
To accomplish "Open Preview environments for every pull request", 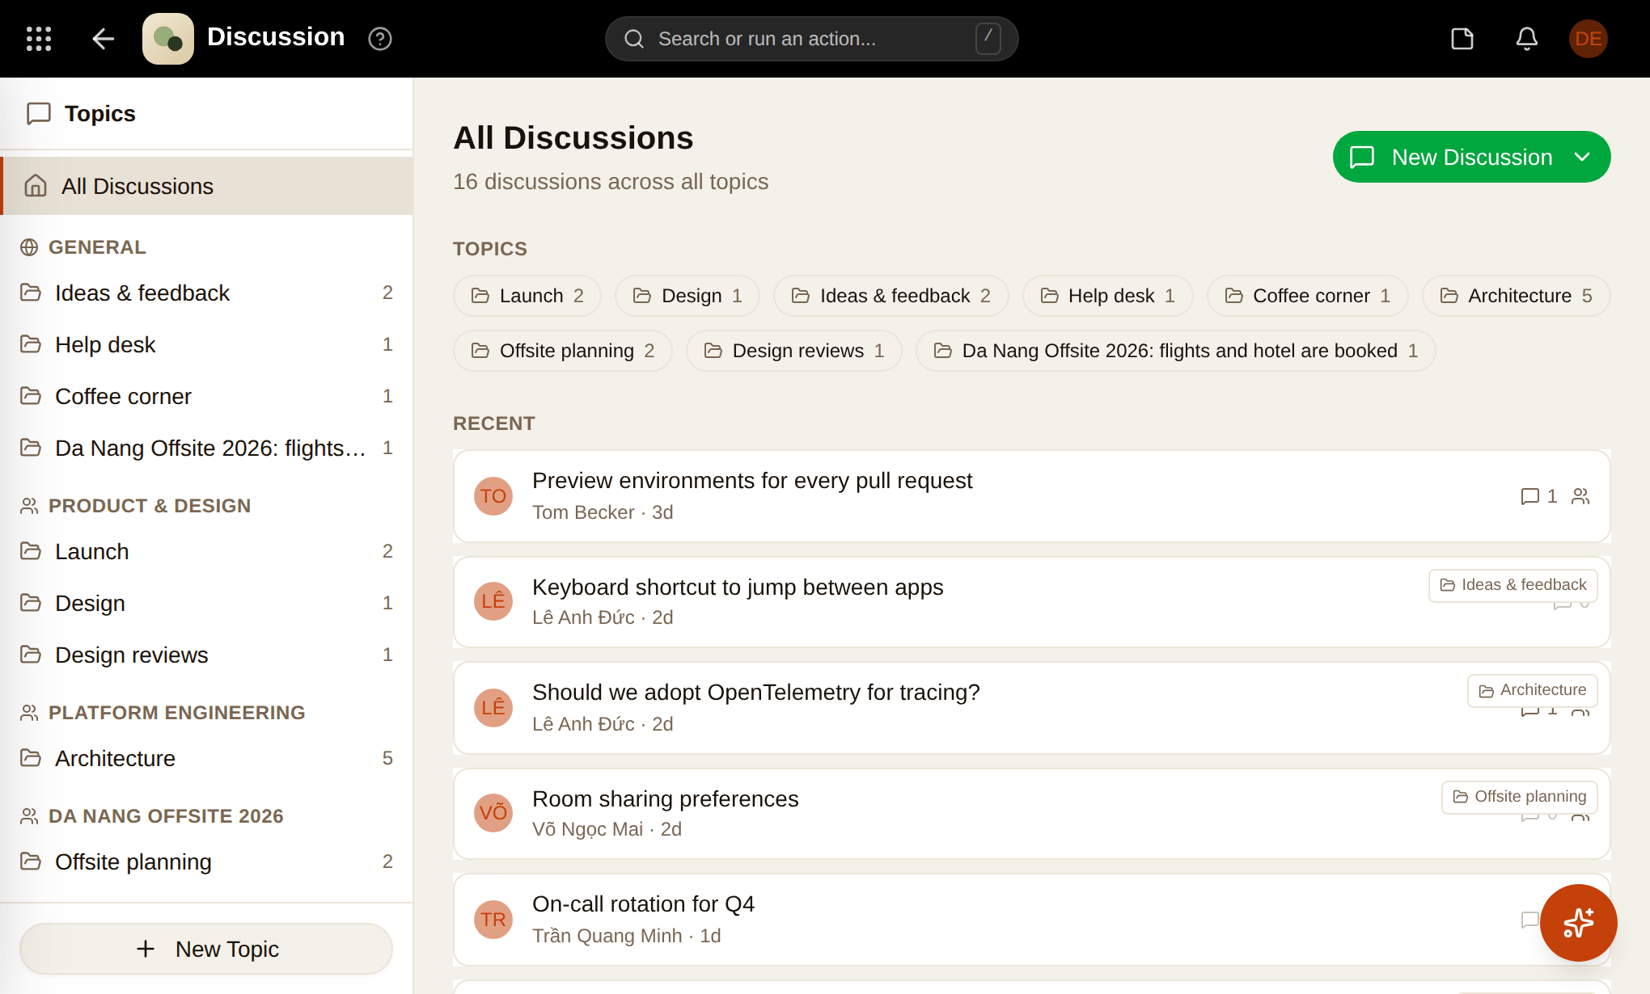I will coord(1032,496).
